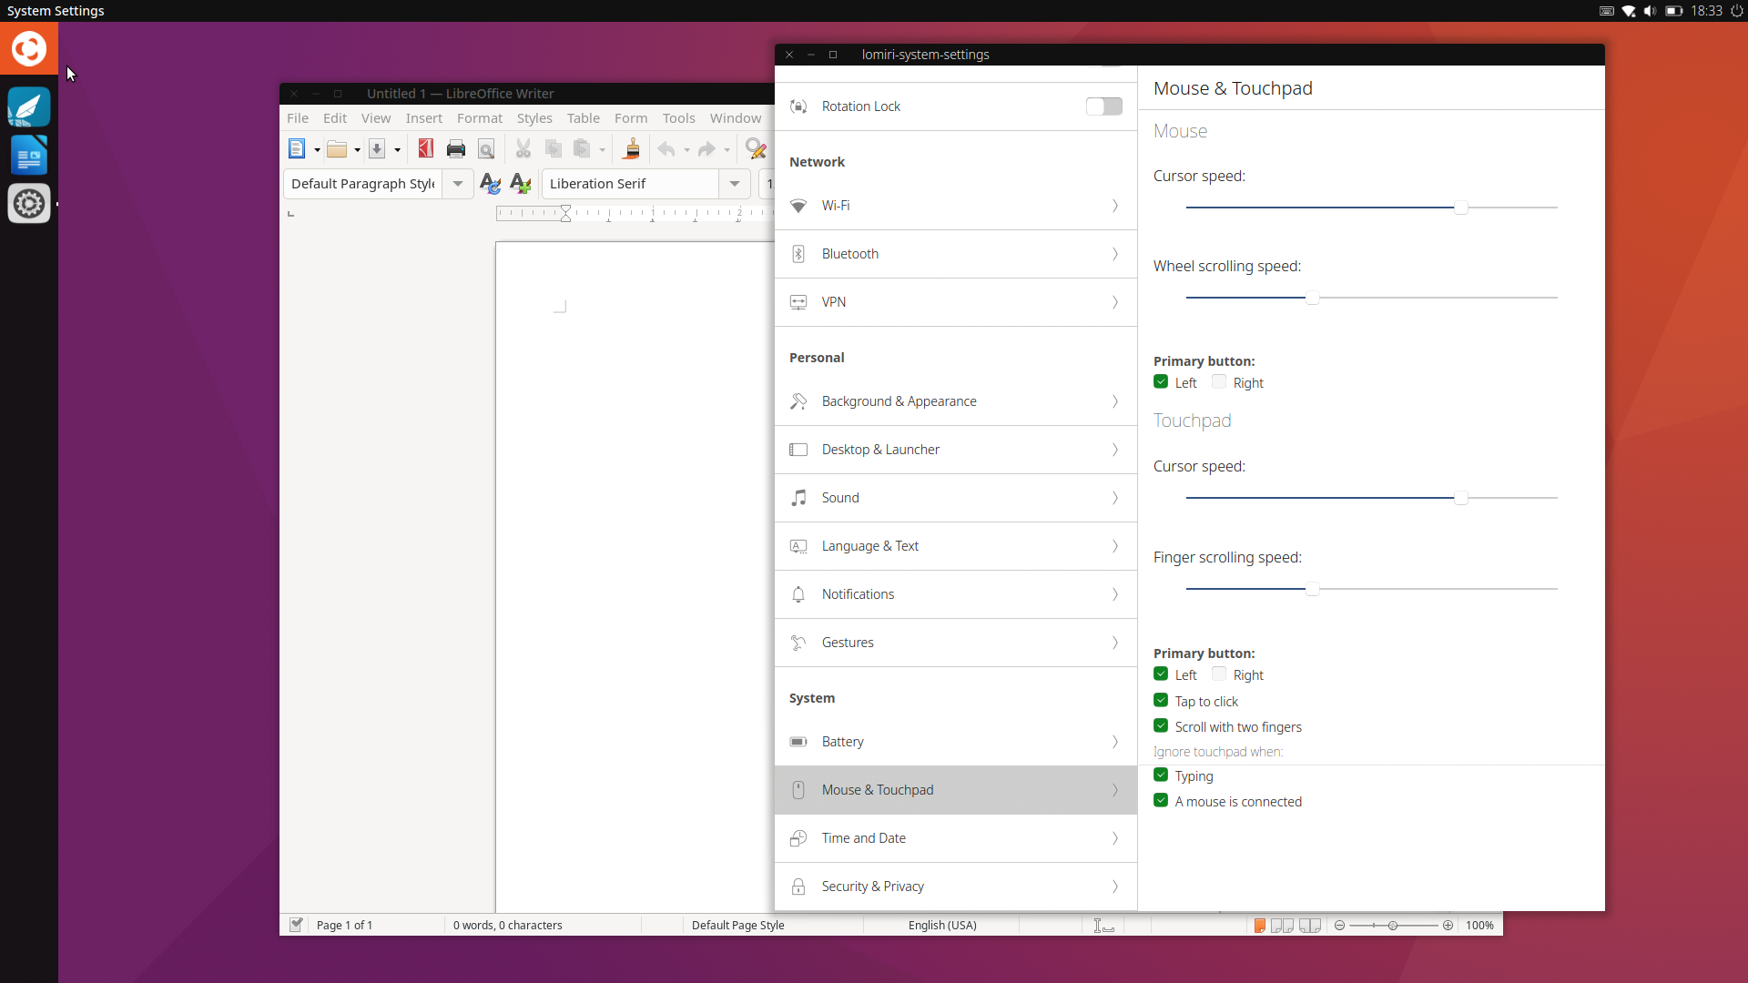1748x983 pixels.
Task: Open the battery indicator in top panel
Action: pos(1673,11)
